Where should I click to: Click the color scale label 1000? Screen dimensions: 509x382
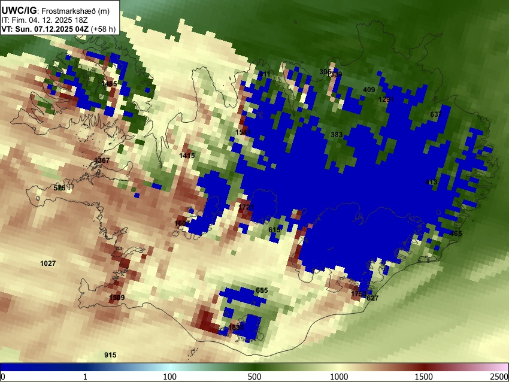(339, 377)
